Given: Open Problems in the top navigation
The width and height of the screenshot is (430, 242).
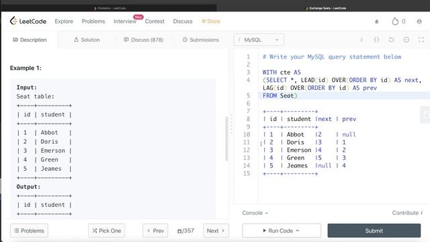Looking at the screenshot, I should point(93,22).
